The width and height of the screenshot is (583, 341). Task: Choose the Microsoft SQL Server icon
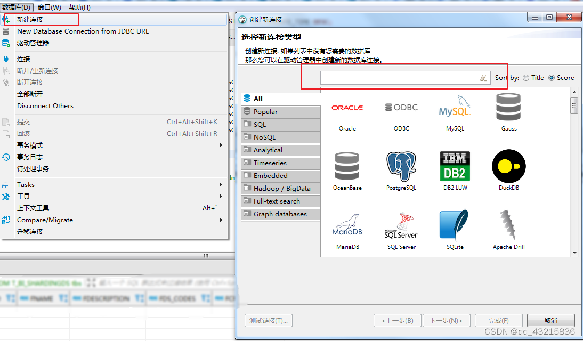[x=401, y=225]
